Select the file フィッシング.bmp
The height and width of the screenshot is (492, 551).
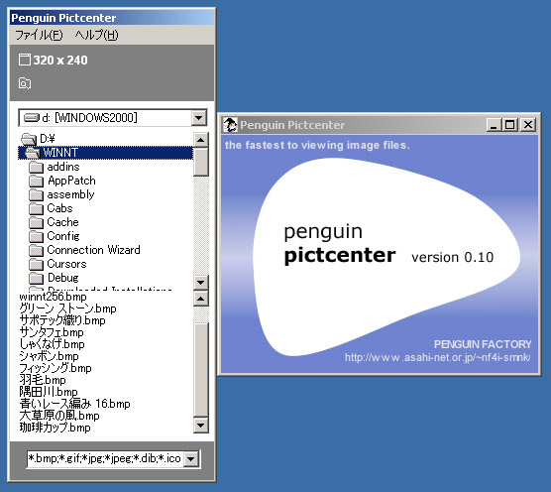pos(55,368)
